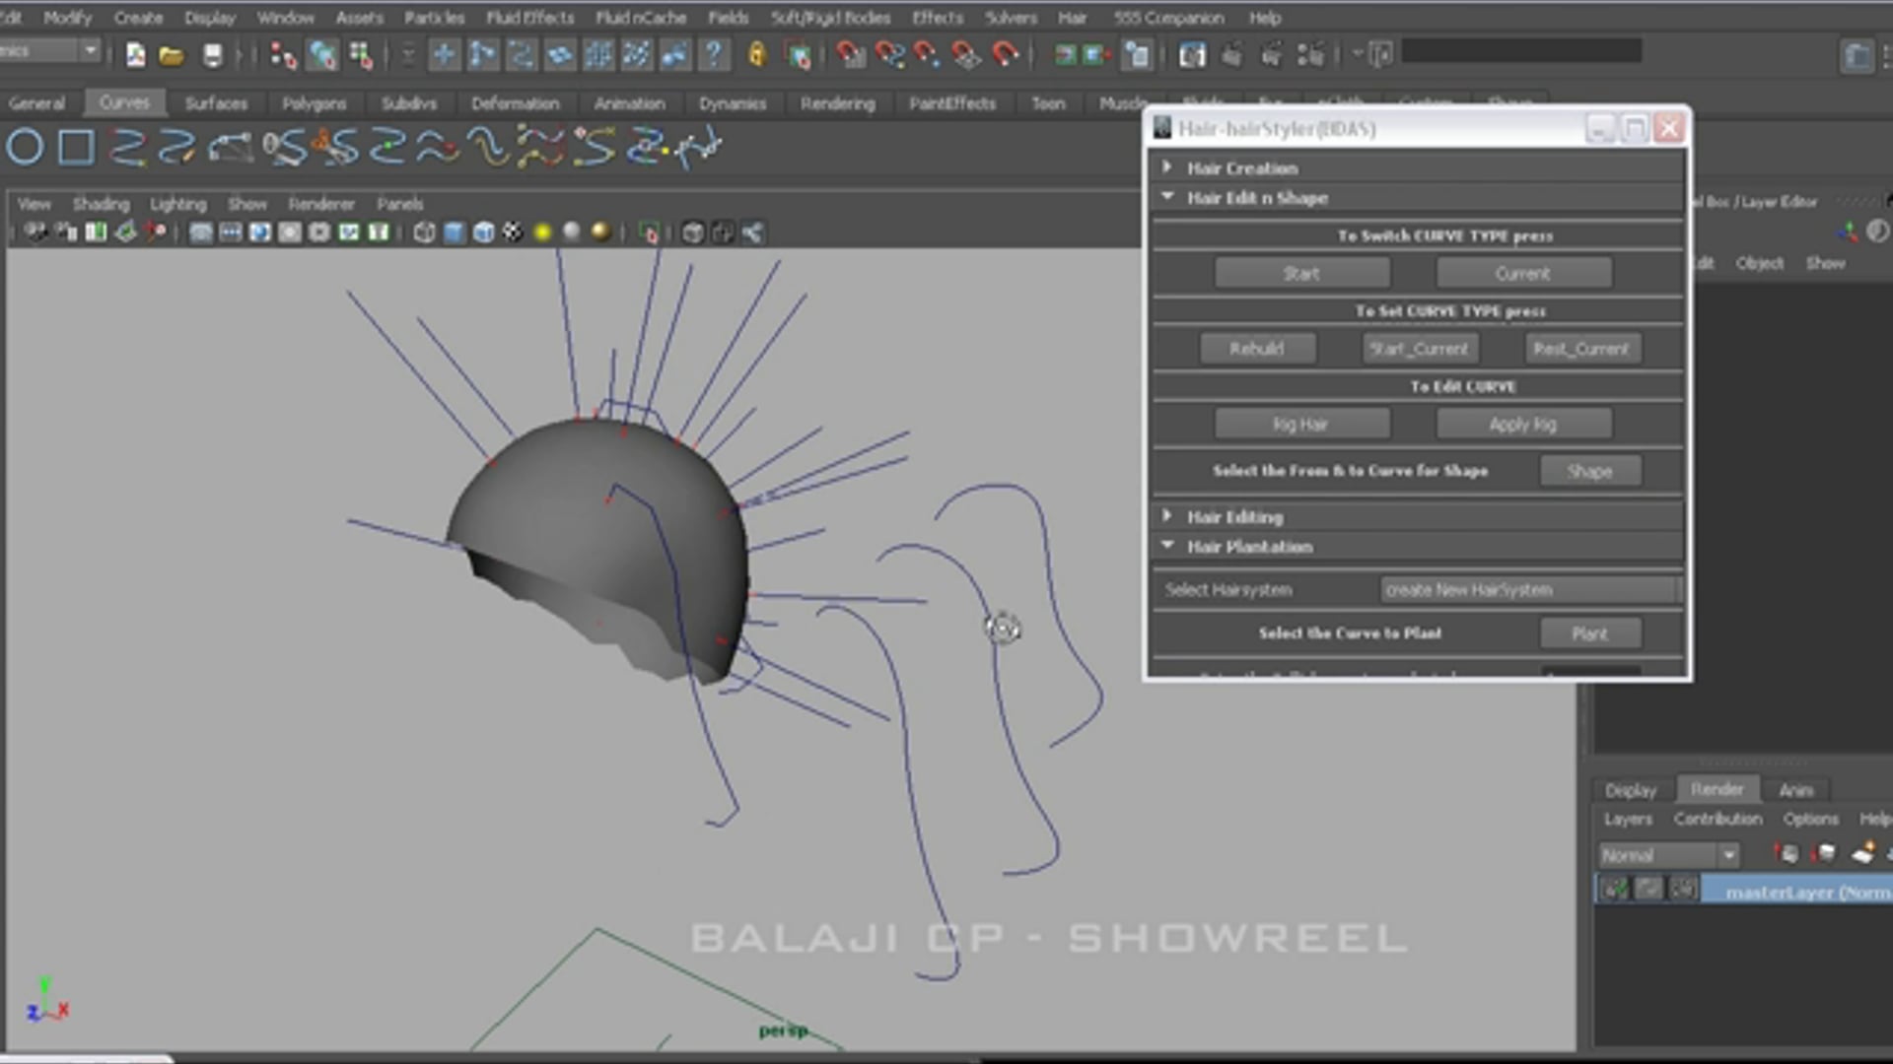Toggle masterLayer renderable checkmark icon
The width and height of the screenshot is (1893, 1064).
tap(1614, 890)
